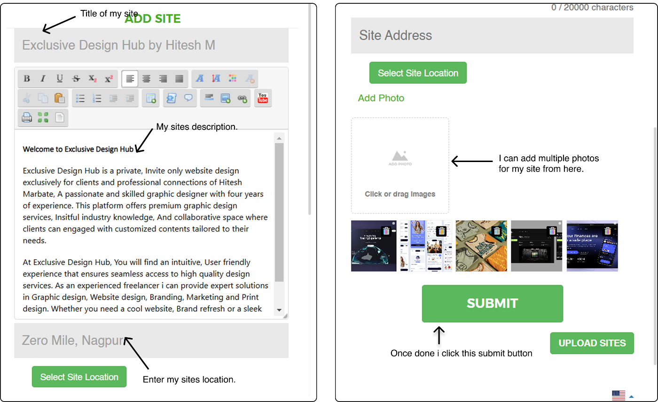
Task: Toggle bold formatting in the editor
Action: click(27, 79)
